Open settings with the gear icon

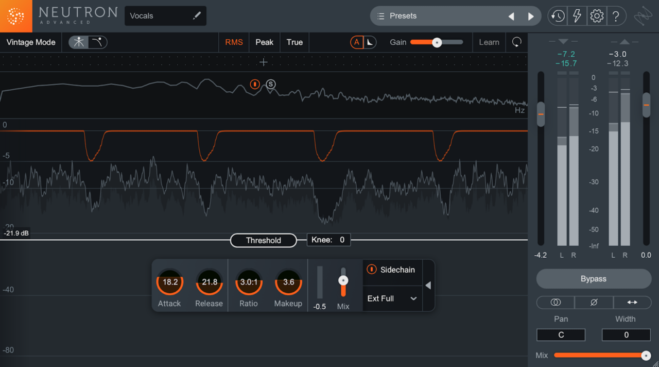coord(596,16)
